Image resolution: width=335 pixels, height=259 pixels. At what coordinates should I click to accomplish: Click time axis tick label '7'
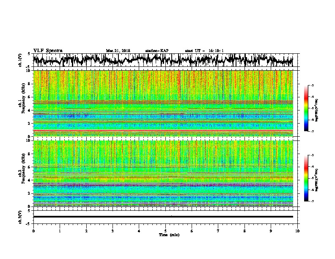point(218,231)
